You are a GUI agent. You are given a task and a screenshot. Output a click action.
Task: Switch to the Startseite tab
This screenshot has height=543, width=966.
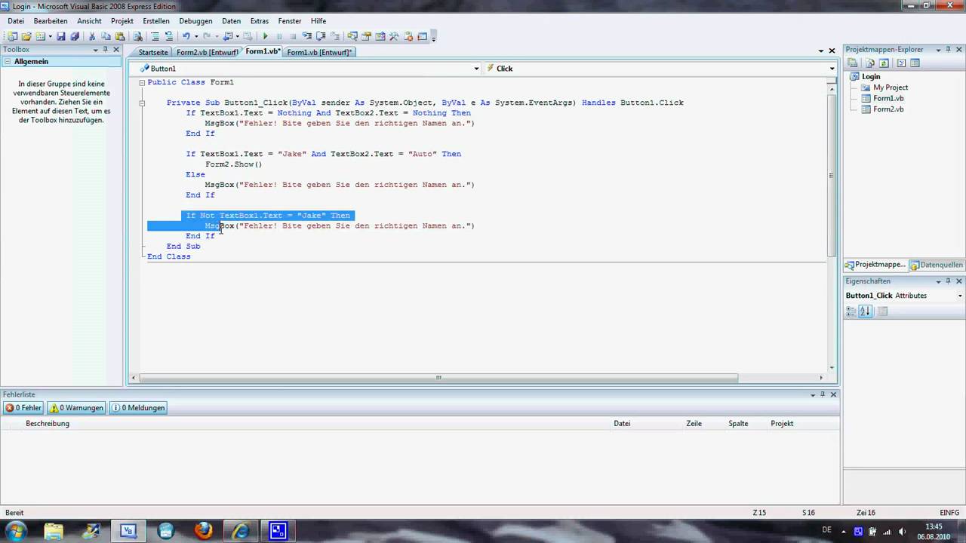pyautogui.click(x=153, y=53)
